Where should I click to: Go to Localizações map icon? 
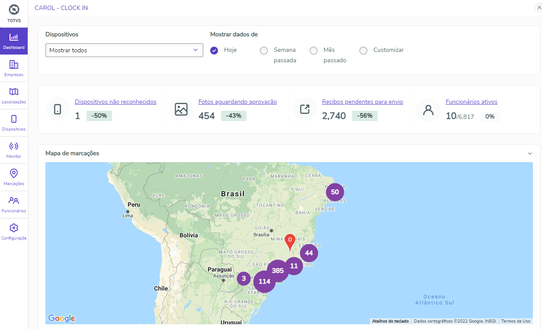[14, 92]
